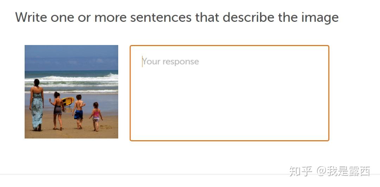This screenshot has width=380, height=187.
Task: Click the word "Write" in the heading
Action: pos(31,18)
